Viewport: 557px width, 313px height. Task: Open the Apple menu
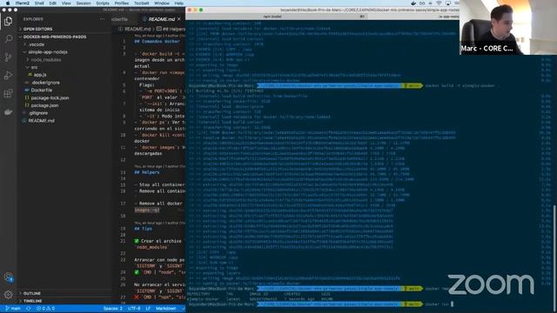(x=8, y=3)
